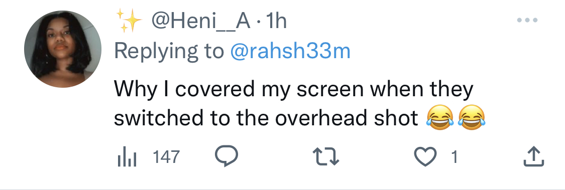Retweet this reply using the arrows icon

tap(325, 157)
